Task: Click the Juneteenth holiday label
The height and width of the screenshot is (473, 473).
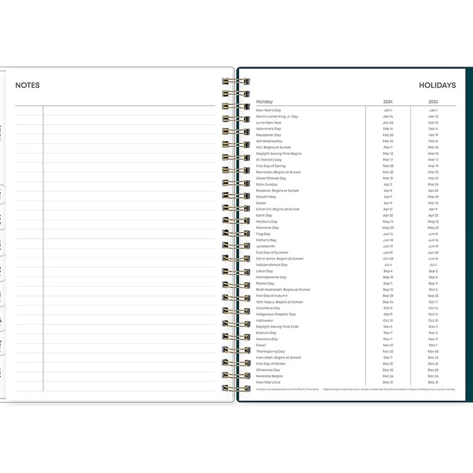Action: [x=266, y=246]
